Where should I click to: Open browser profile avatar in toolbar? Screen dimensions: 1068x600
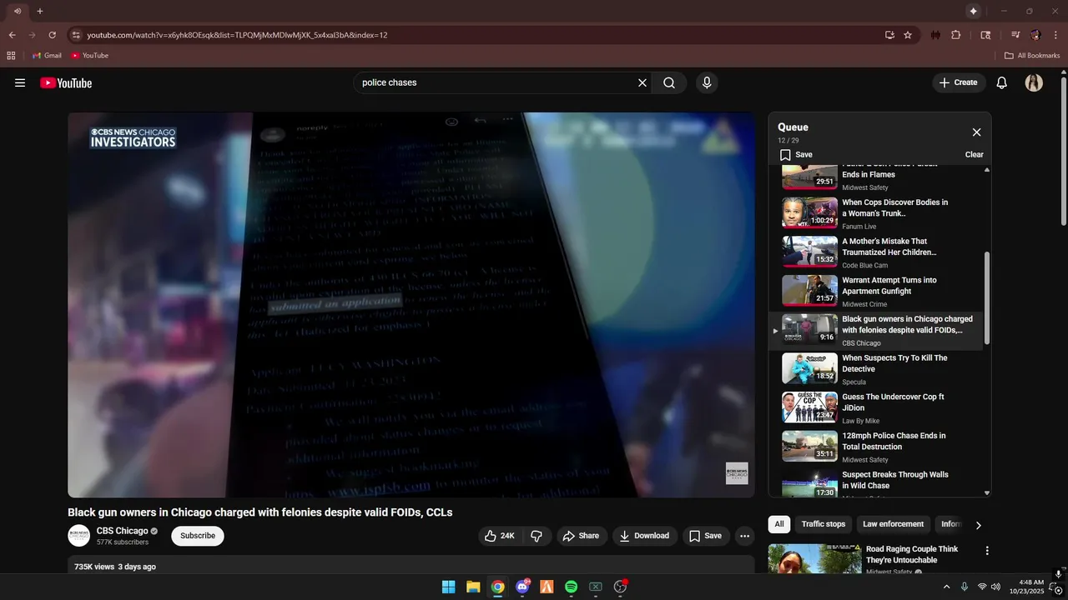(x=1035, y=35)
